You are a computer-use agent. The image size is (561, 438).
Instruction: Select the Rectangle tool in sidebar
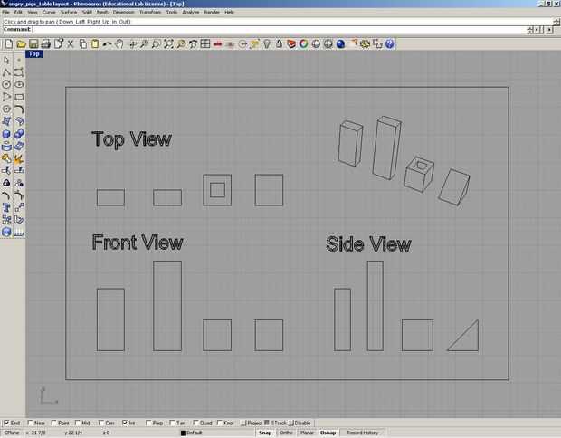(x=19, y=97)
